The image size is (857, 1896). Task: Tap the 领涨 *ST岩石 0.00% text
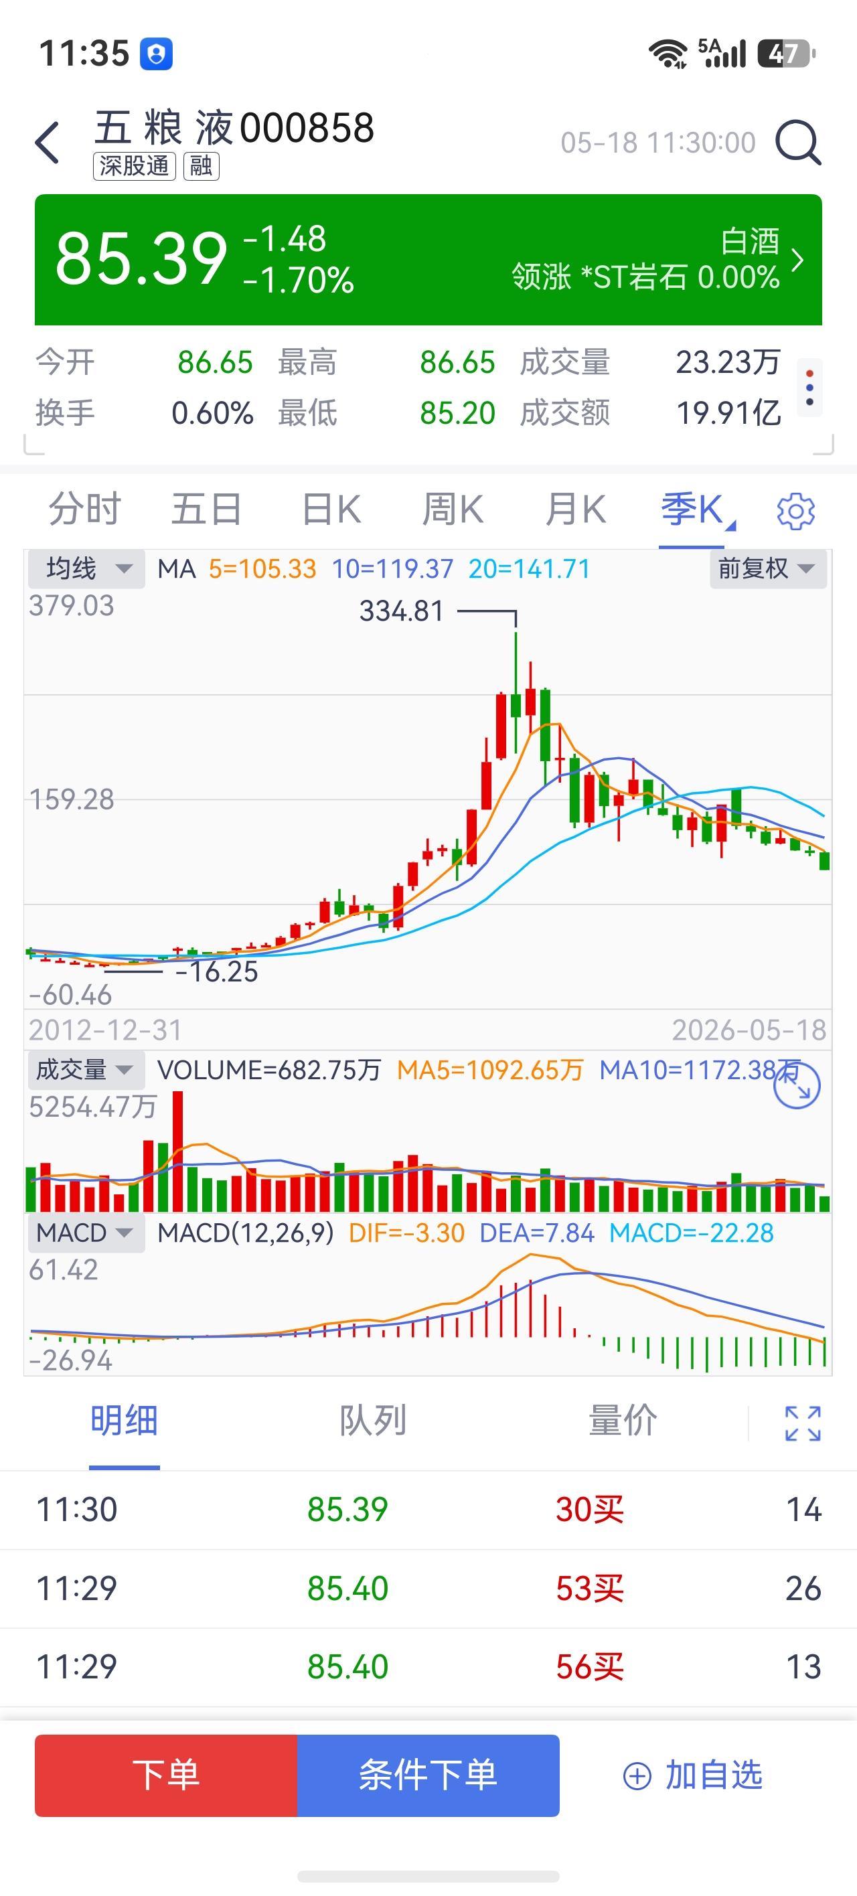[645, 277]
